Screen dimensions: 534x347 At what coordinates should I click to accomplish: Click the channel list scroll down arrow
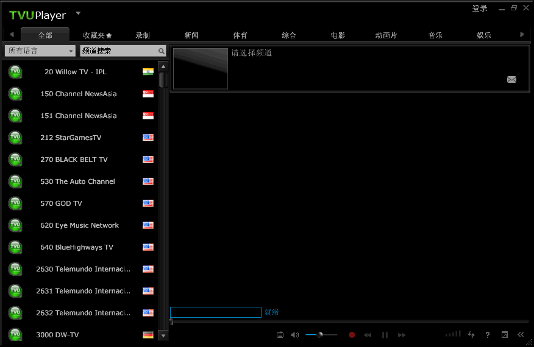click(x=163, y=336)
